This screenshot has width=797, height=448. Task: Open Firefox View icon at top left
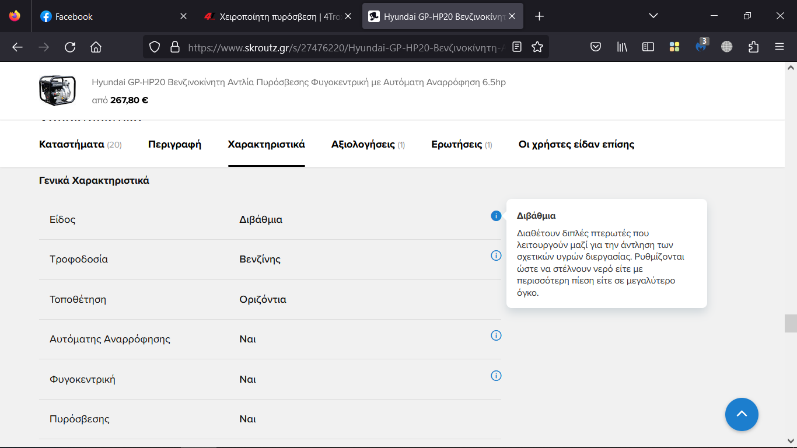tap(15, 16)
